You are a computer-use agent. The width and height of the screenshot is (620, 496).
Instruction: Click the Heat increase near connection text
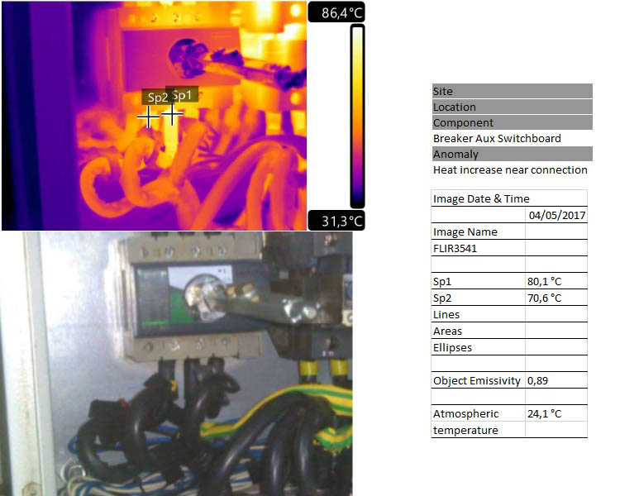[510, 169]
